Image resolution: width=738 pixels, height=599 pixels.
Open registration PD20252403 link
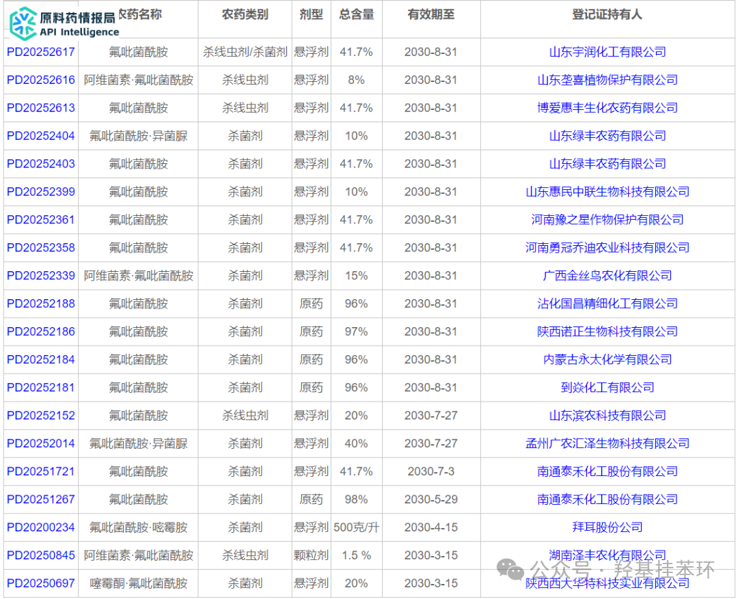[x=41, y=164]
